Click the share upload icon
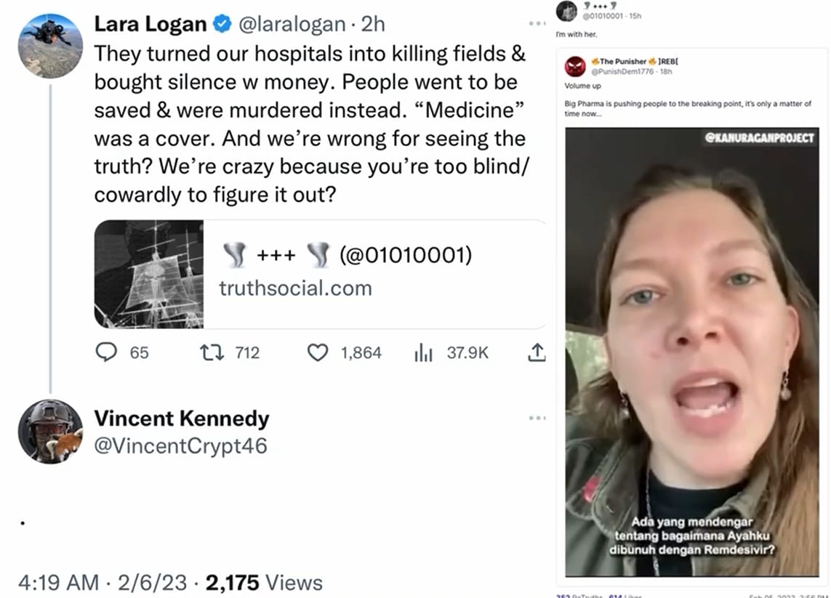Screen dimensions: 831x598 pos(536,352)
